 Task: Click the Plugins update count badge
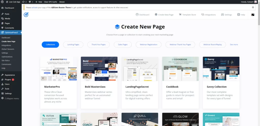coord(13,80)
